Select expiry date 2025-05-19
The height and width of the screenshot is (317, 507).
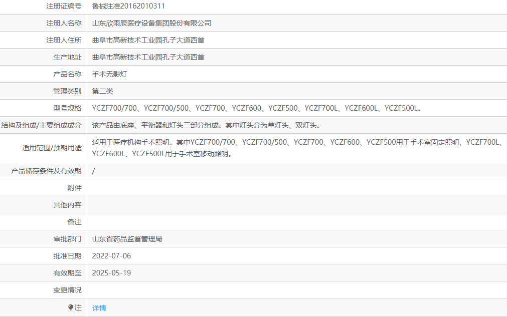coord(111,273)
